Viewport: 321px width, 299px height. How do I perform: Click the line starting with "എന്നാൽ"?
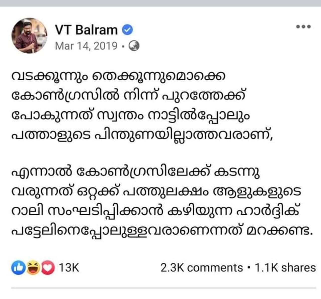coord(135,172)
